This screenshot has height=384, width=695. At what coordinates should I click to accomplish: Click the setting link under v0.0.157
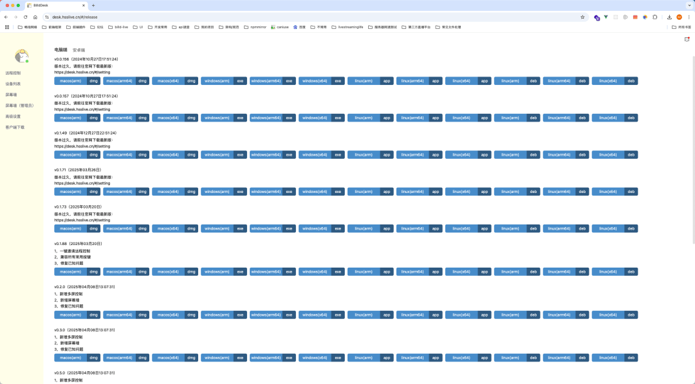coord(82,109)
